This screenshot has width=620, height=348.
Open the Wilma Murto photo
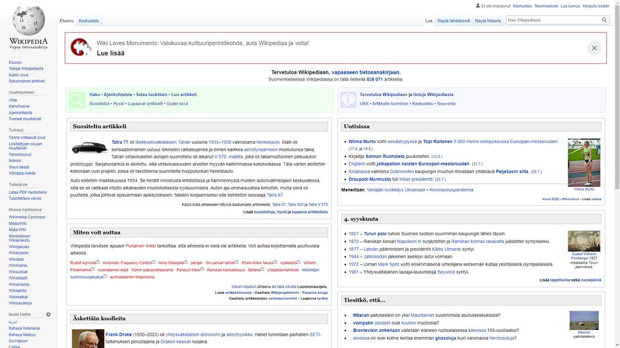(584, 162)
